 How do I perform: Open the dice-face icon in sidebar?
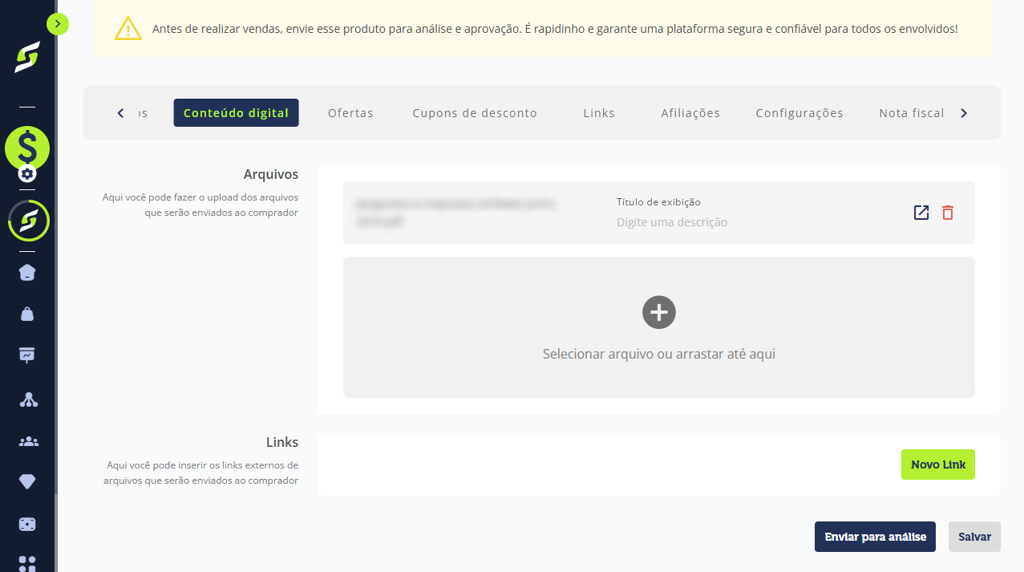click(x=27, y=524)
